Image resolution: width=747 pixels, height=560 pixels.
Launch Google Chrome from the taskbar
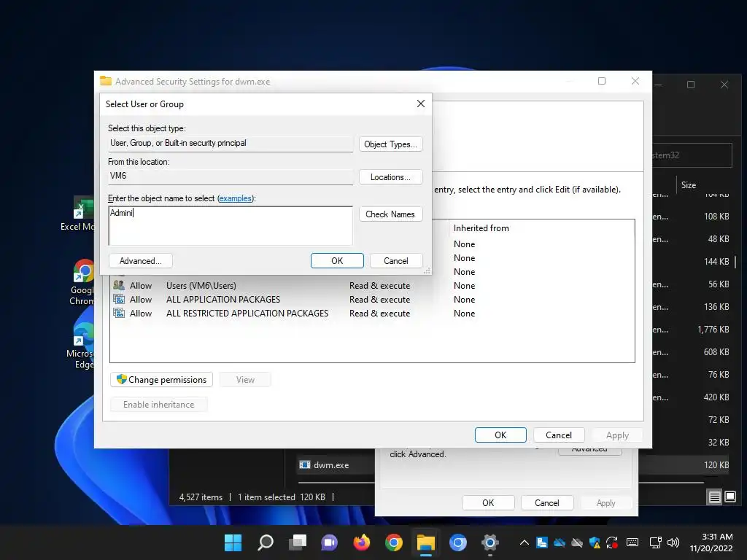393,542
